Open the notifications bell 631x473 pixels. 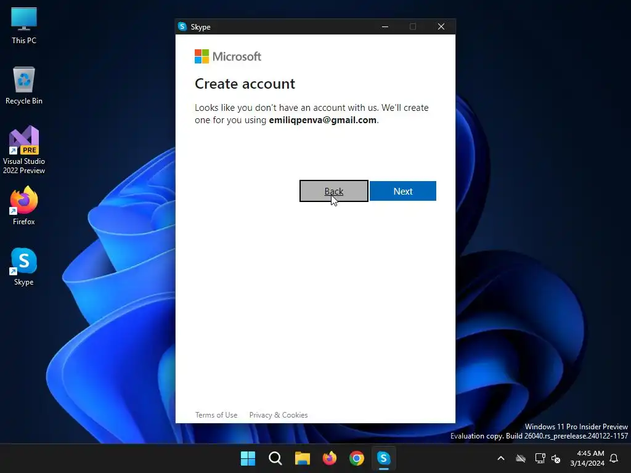614,458
